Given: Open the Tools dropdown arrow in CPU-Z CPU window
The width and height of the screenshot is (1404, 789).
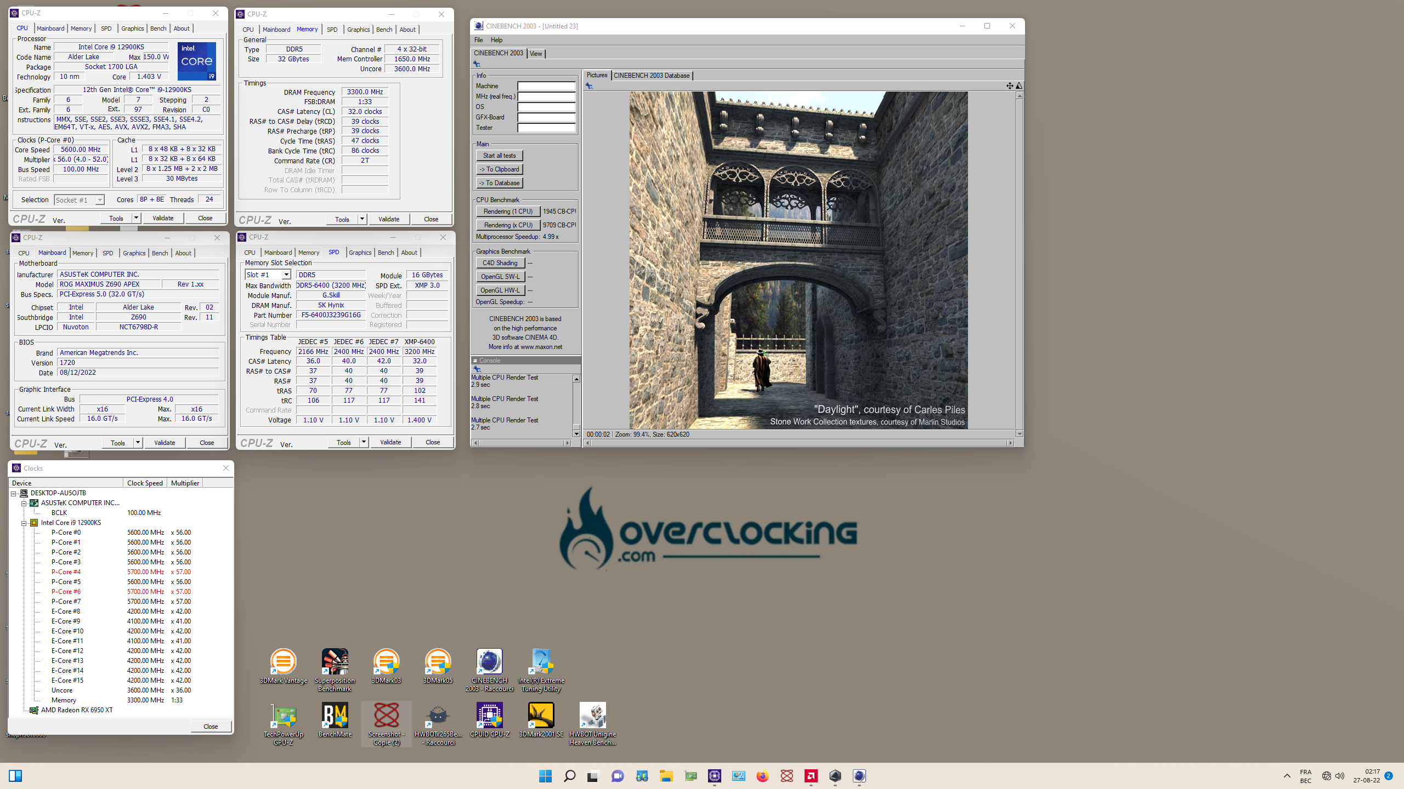Looking at the screenshot, I should pos(136,218).
